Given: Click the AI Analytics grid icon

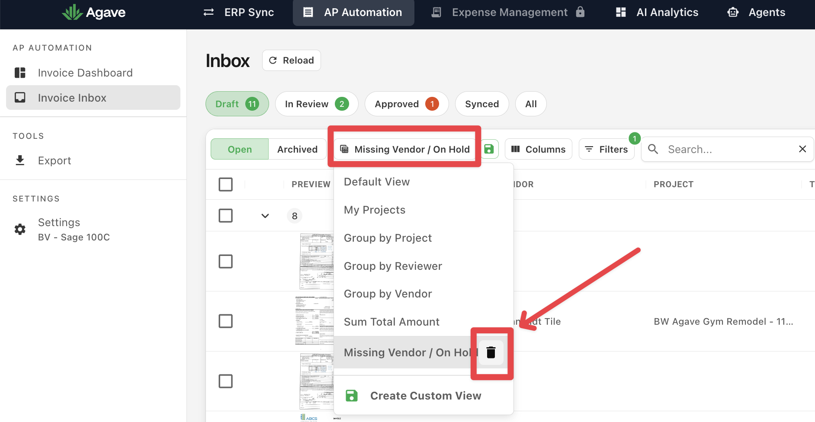Looking at the screenshot, I should pos(621,12).
